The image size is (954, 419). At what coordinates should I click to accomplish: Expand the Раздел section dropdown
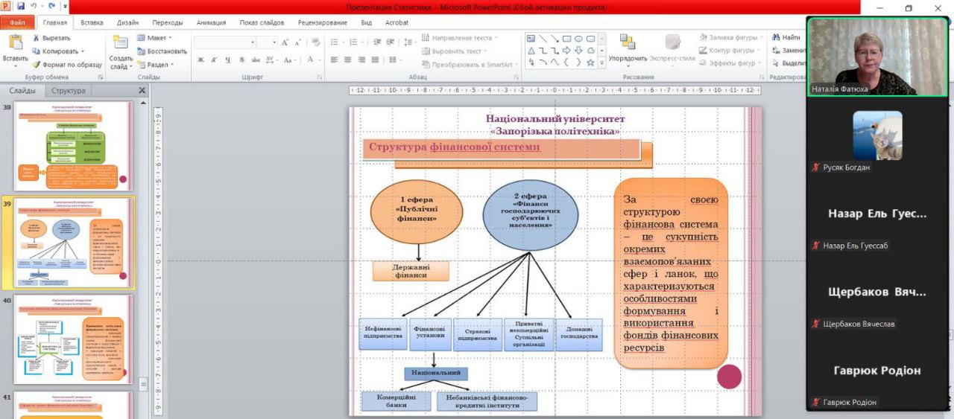[x=156, y=65]
